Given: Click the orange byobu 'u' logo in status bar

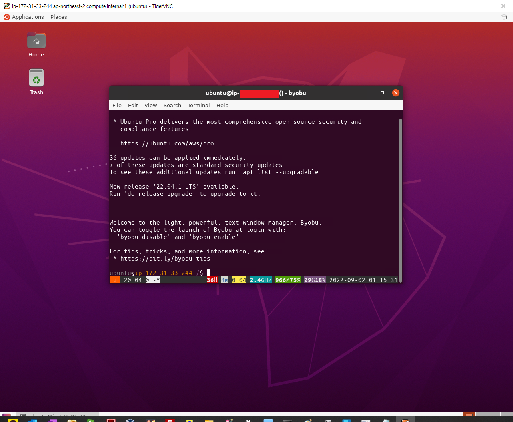Looking at the screenshot, I should pos(115,280).
